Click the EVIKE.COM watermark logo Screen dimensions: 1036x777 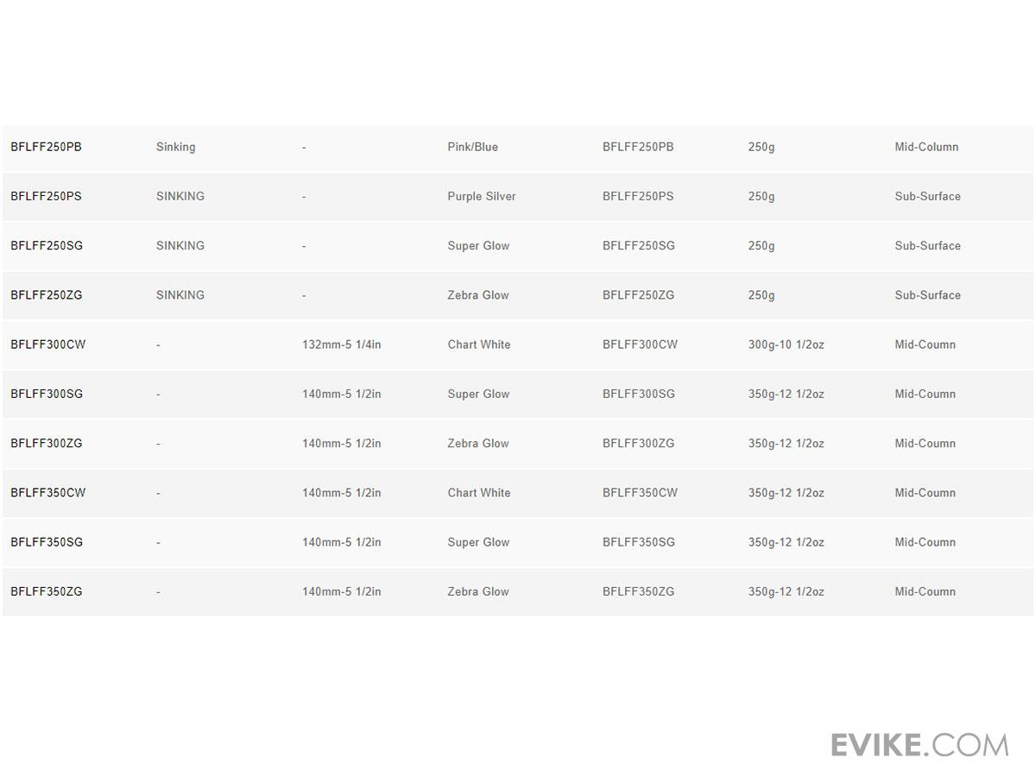pyautogui.click(x=919, y=744)
